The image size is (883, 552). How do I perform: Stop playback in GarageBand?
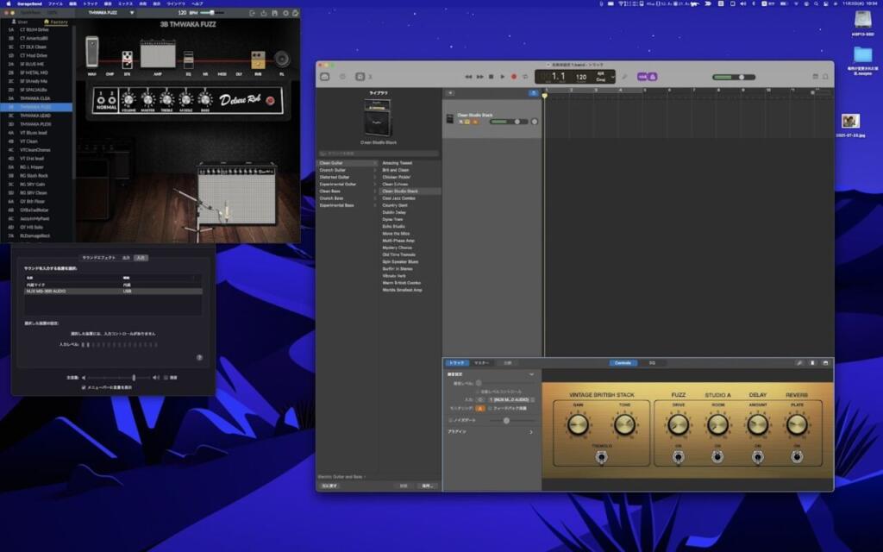(x=491, y=77)
